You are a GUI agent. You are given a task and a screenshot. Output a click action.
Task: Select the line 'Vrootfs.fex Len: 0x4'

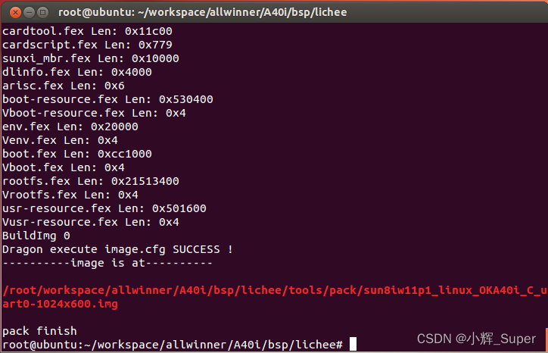[70, 195]
